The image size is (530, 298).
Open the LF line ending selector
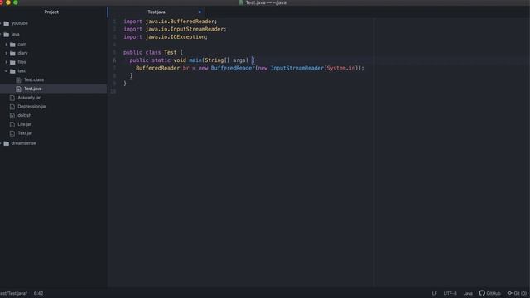point(434,293)
